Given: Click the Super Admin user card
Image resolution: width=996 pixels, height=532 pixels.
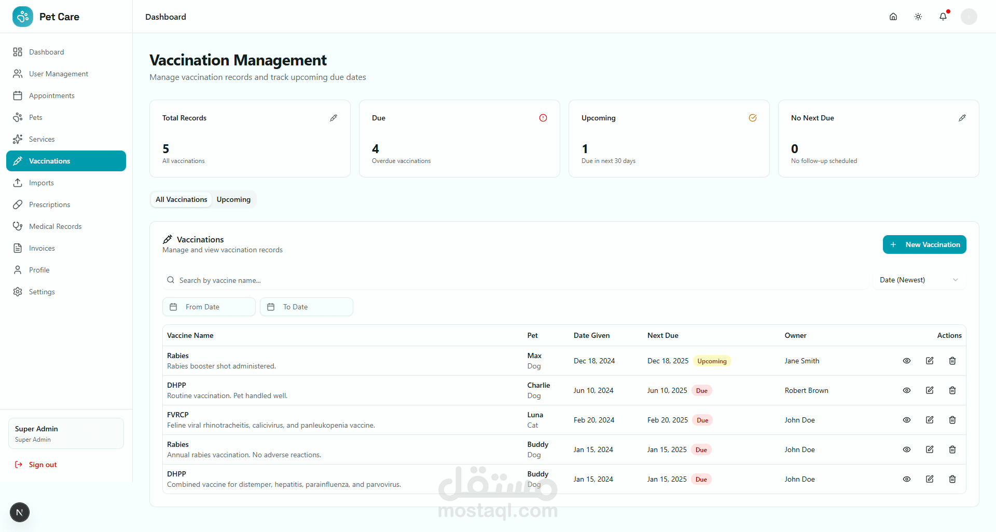Looking at the screenshot, I should click(66, 433).
